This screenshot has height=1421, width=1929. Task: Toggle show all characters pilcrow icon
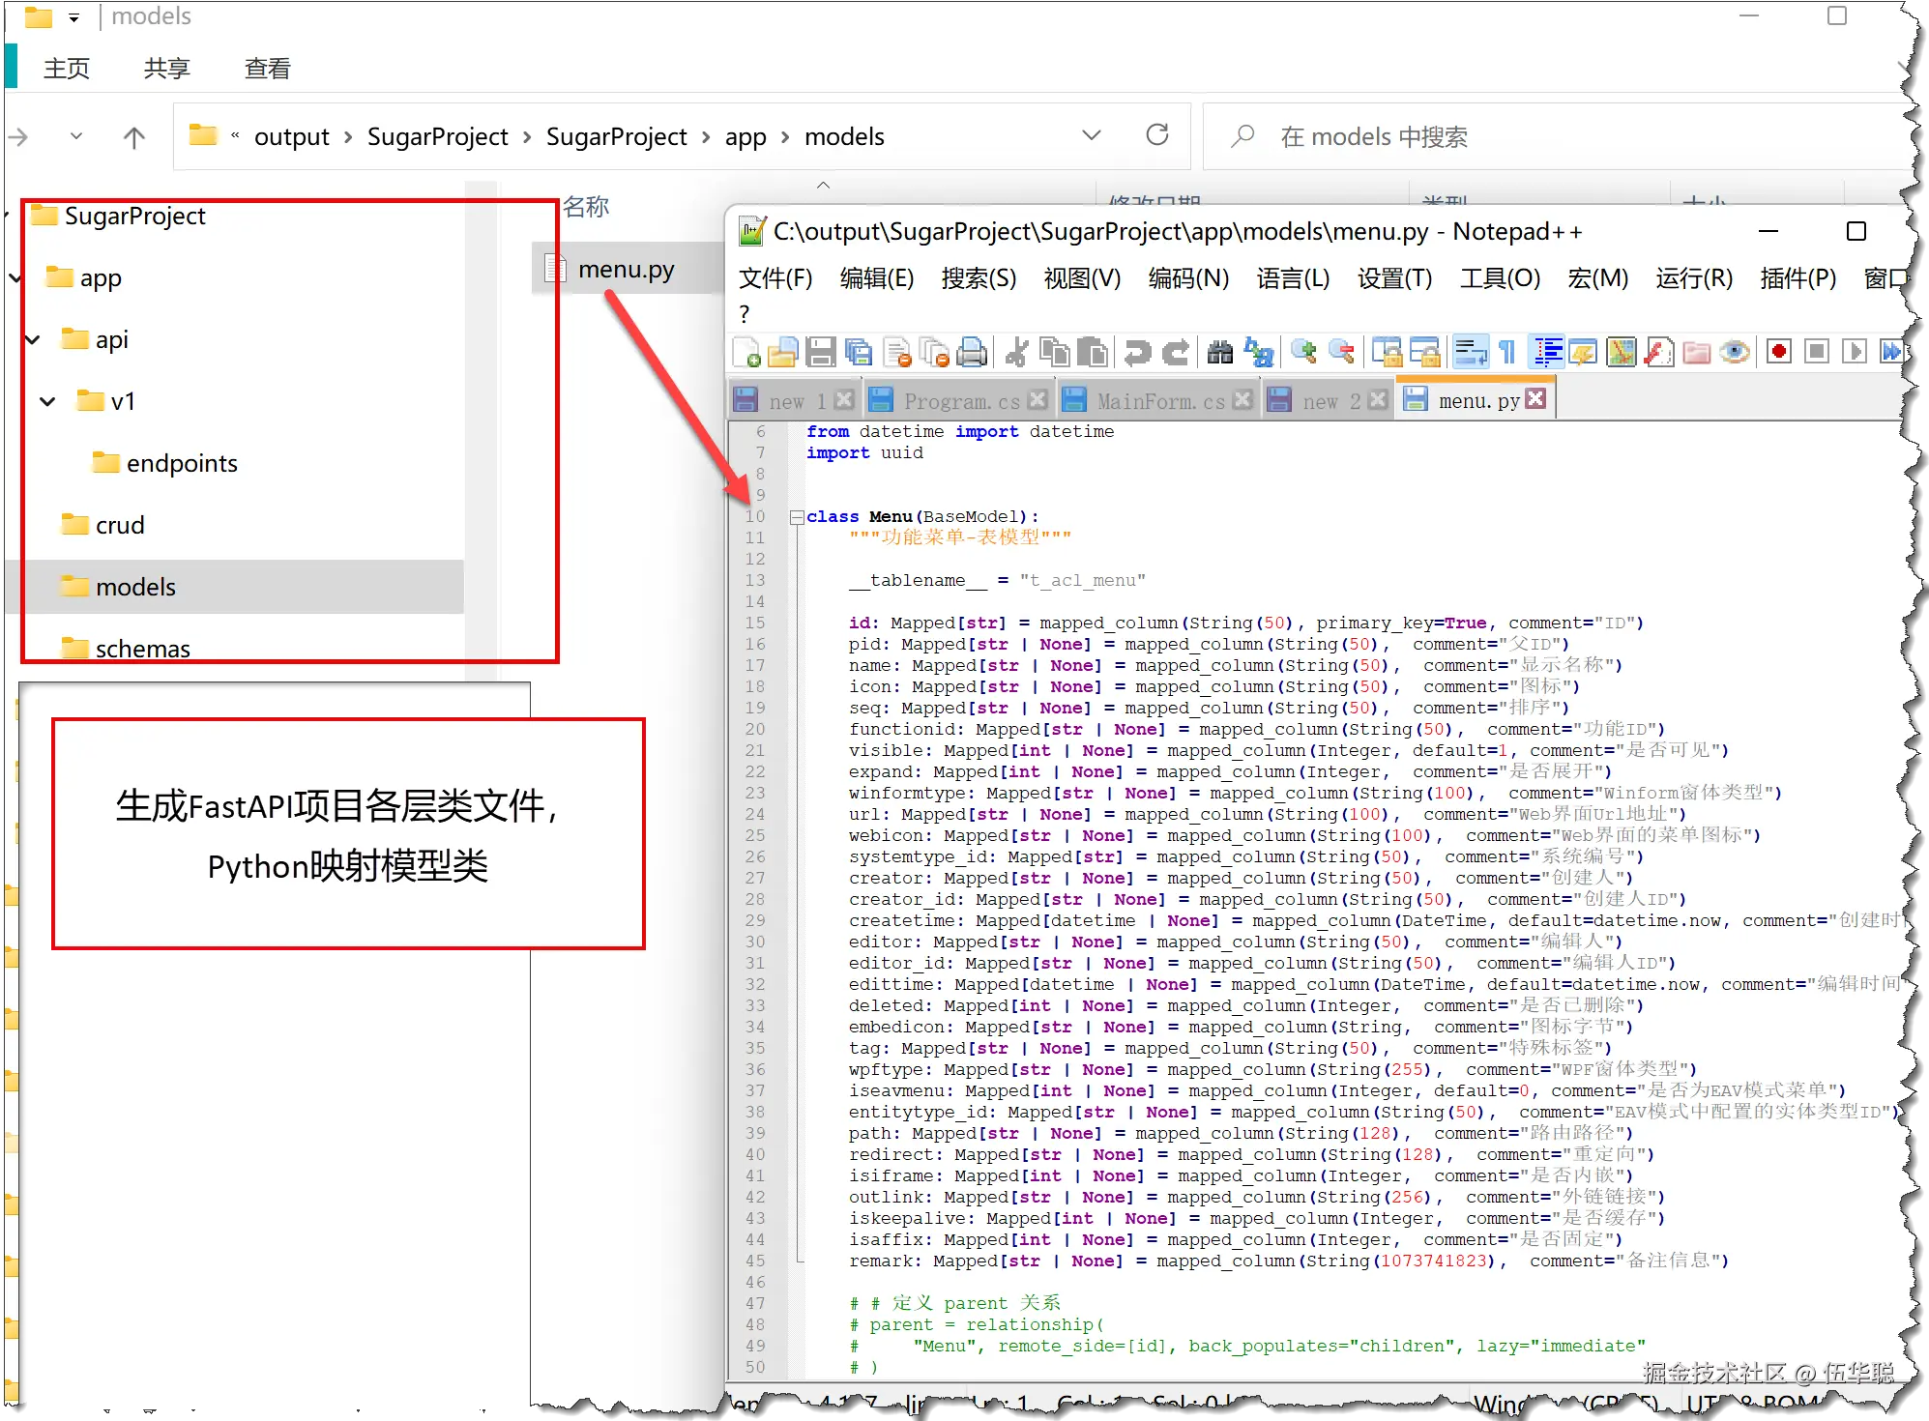[1506, 353]
